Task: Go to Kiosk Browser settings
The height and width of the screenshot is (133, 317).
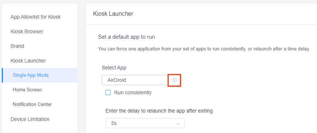Action: tap(27, 31)
